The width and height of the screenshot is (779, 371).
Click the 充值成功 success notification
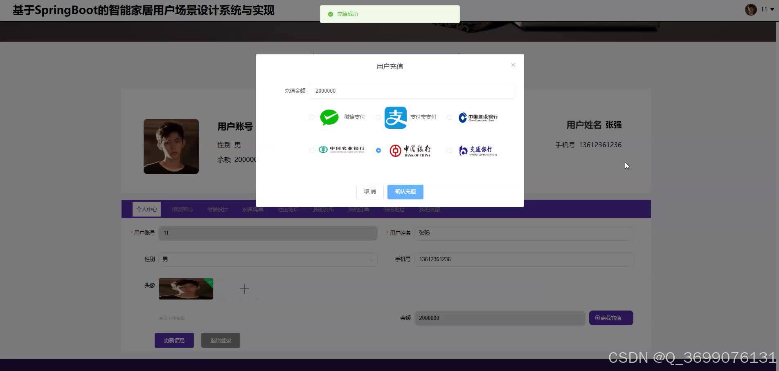click(x=390, y=14)
